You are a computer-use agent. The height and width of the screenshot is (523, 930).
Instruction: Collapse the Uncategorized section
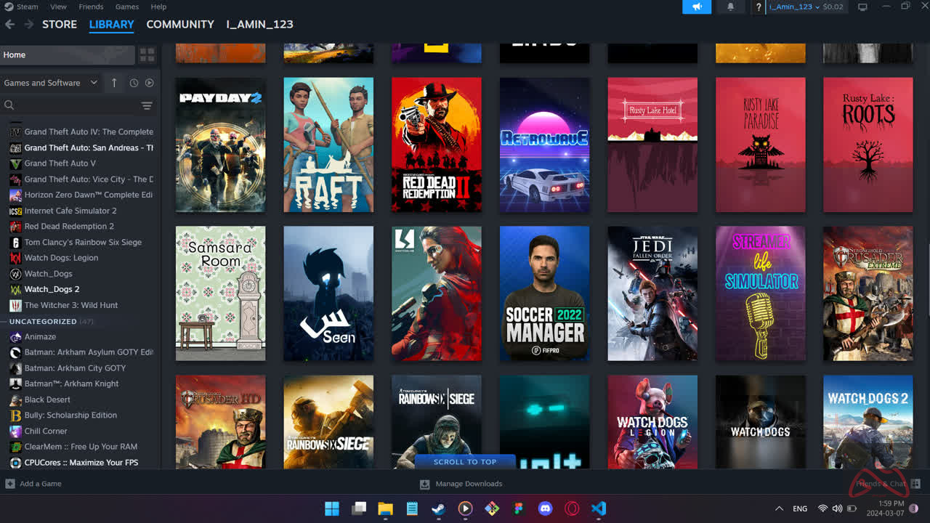[43, 321]
